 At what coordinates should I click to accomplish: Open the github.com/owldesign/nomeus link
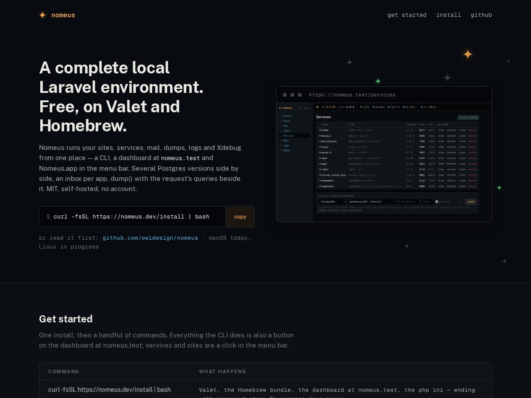[150, 238]
